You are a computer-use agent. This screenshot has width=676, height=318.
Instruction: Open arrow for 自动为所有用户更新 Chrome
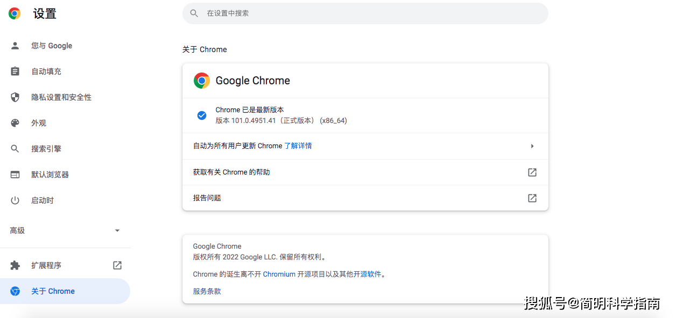pos(532,146)
